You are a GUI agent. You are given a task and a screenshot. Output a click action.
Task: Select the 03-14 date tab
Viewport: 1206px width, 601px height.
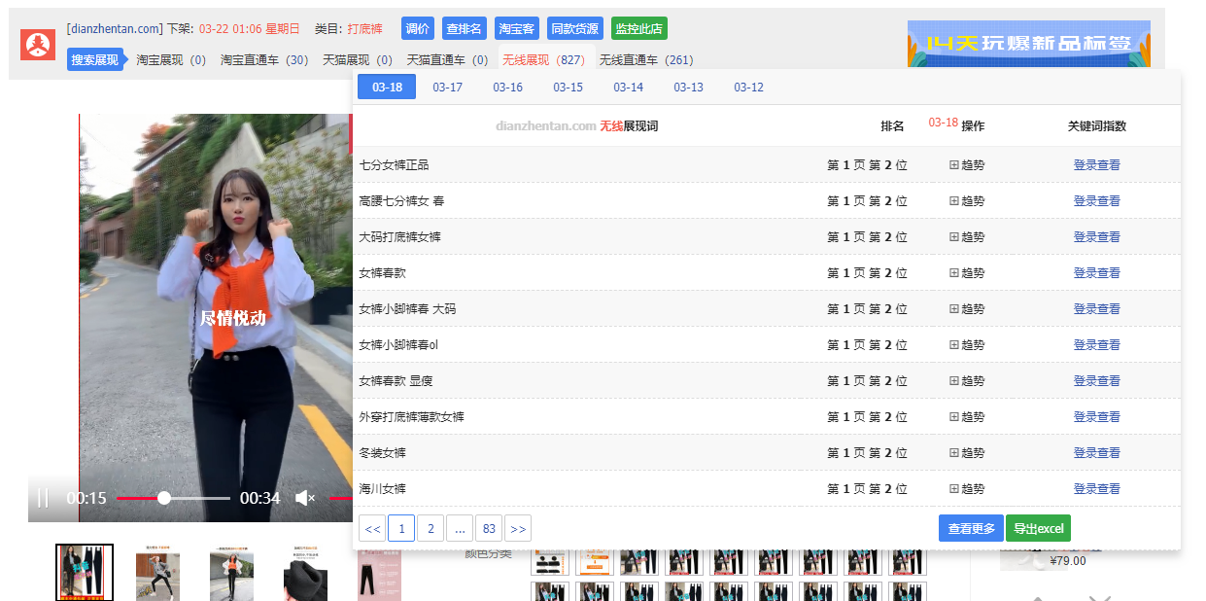(x=629, y=87)
